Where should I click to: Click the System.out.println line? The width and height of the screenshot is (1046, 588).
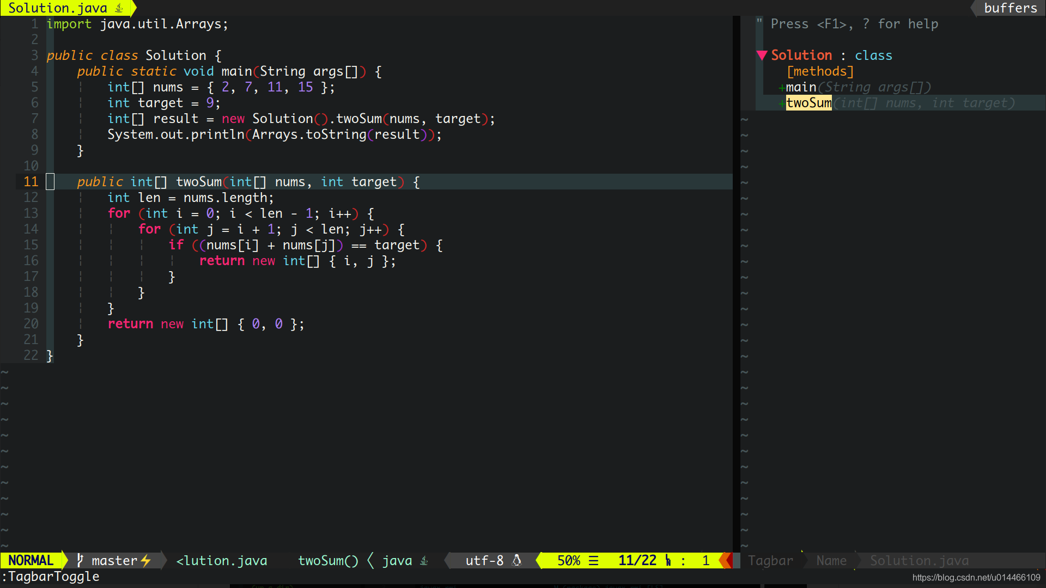pyautogui.click(x=275, y=134)
